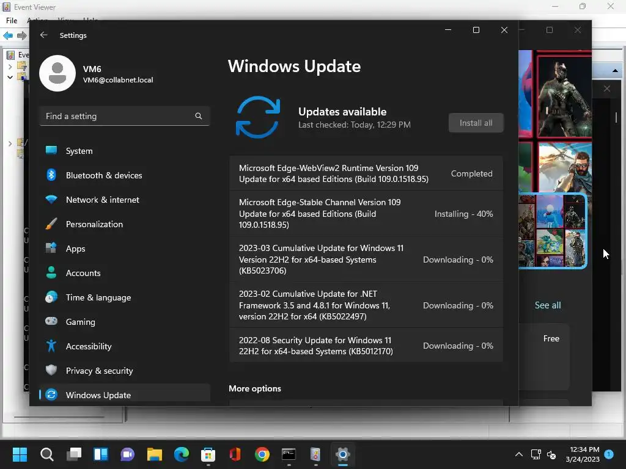Viewport: 626px width, 469px height.
Task: Show hidden system tray icons
Action: 518,454
